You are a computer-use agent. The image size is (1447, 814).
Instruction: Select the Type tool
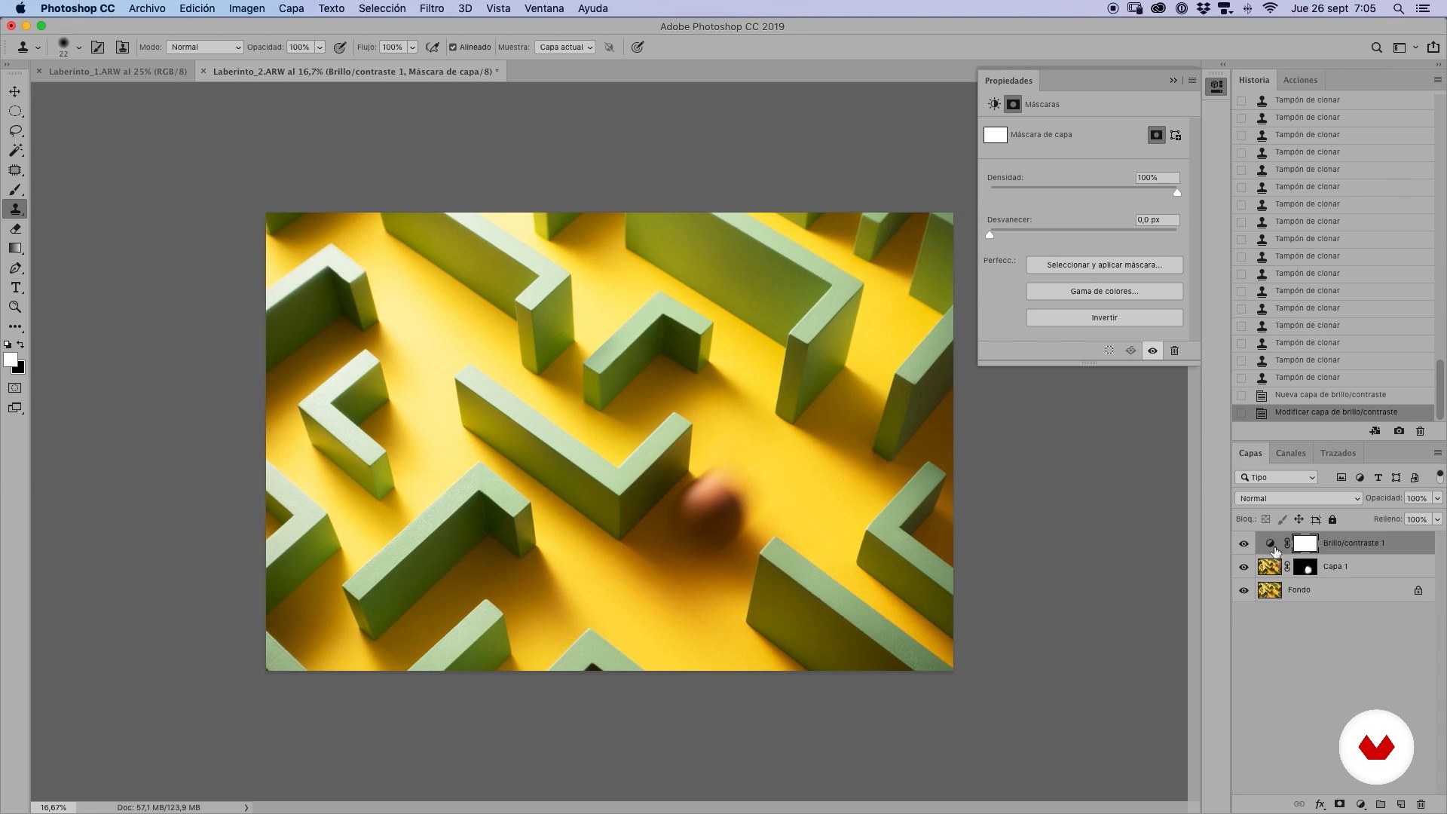pyautogui.click(x=15, y=288)
